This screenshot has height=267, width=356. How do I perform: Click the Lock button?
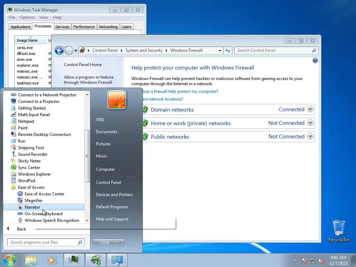coord(104,242)
